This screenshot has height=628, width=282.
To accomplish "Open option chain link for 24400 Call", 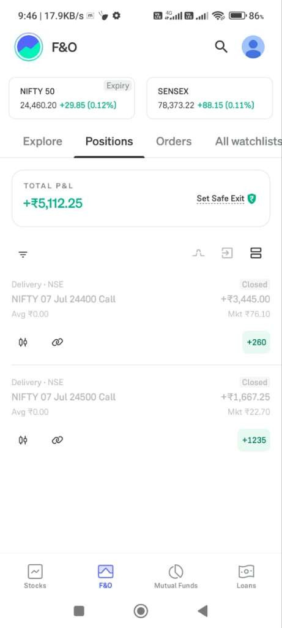I will pos(57,342).
